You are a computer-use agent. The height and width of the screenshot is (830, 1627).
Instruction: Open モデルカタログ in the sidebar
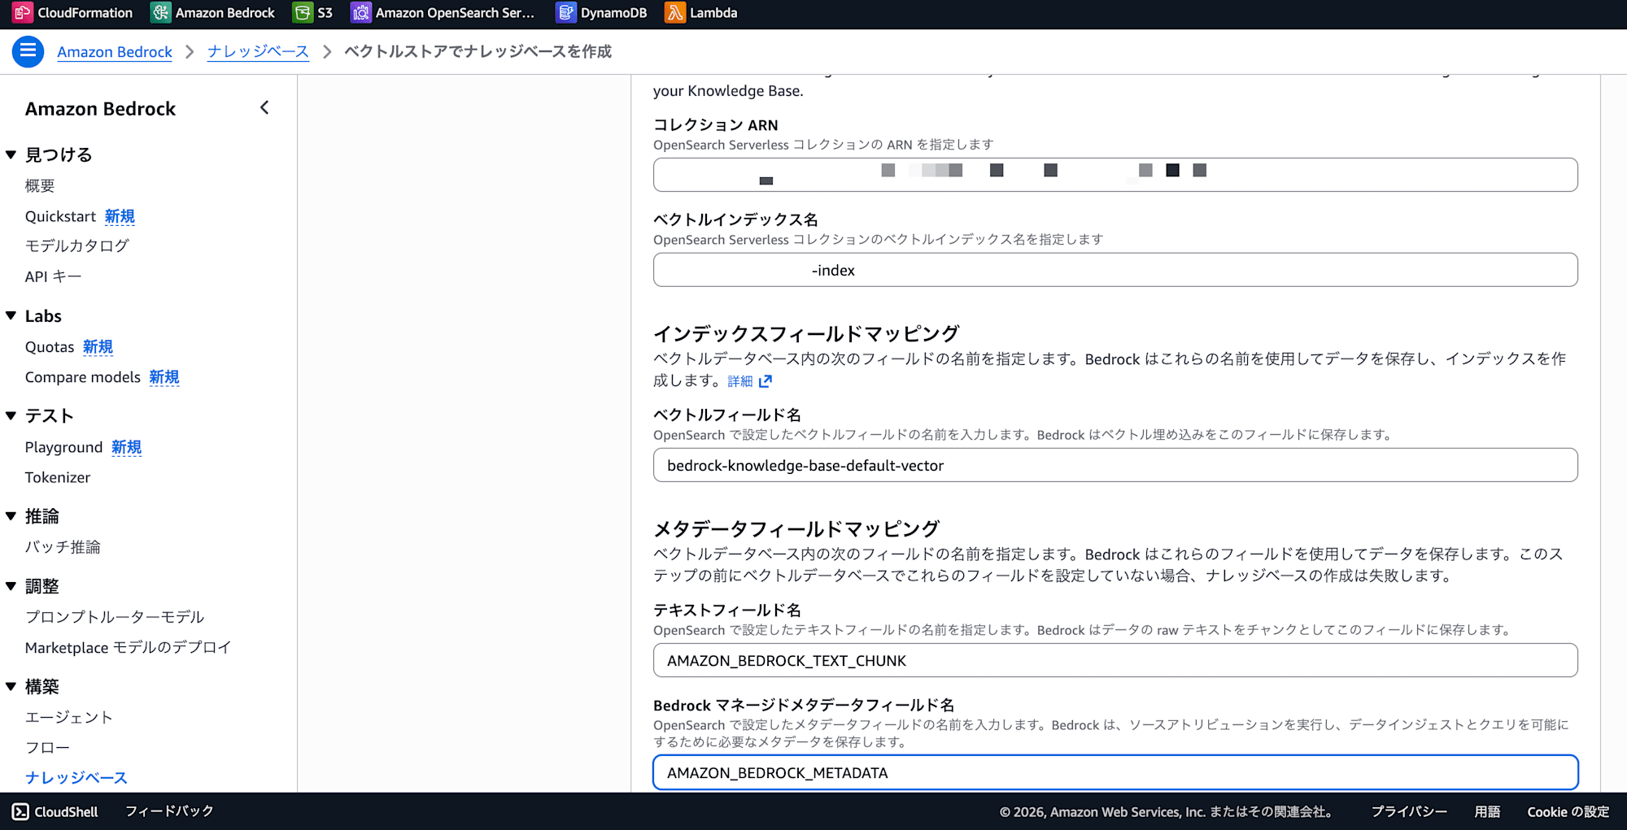click(77, 246)
